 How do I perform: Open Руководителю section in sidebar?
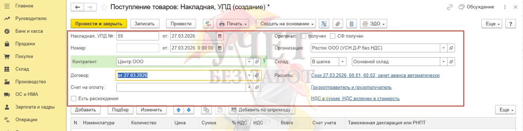[x=31, y=19]
